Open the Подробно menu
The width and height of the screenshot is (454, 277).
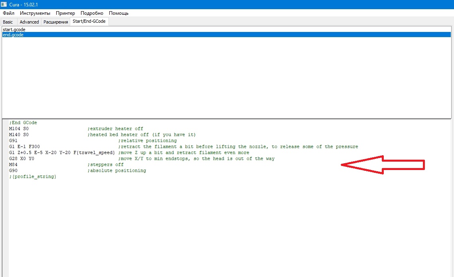point(92,13)
